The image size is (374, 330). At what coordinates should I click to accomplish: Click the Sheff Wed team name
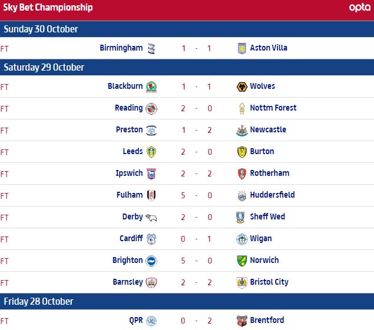tap(267, 217)
